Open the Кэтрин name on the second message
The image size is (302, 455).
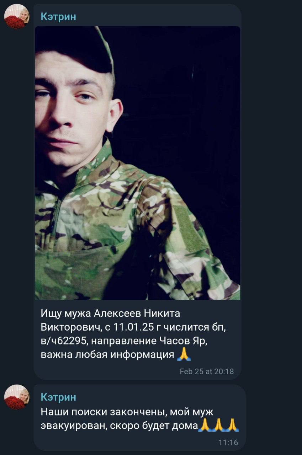tap(58, 397)
